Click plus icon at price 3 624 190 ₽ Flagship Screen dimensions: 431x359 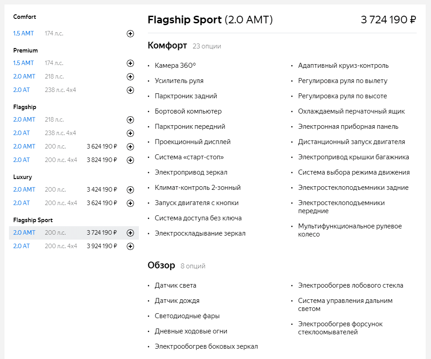click(130, 147)
